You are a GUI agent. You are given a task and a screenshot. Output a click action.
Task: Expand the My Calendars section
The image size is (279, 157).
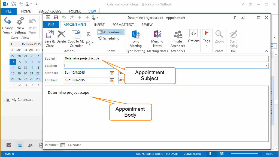point(5,99)
